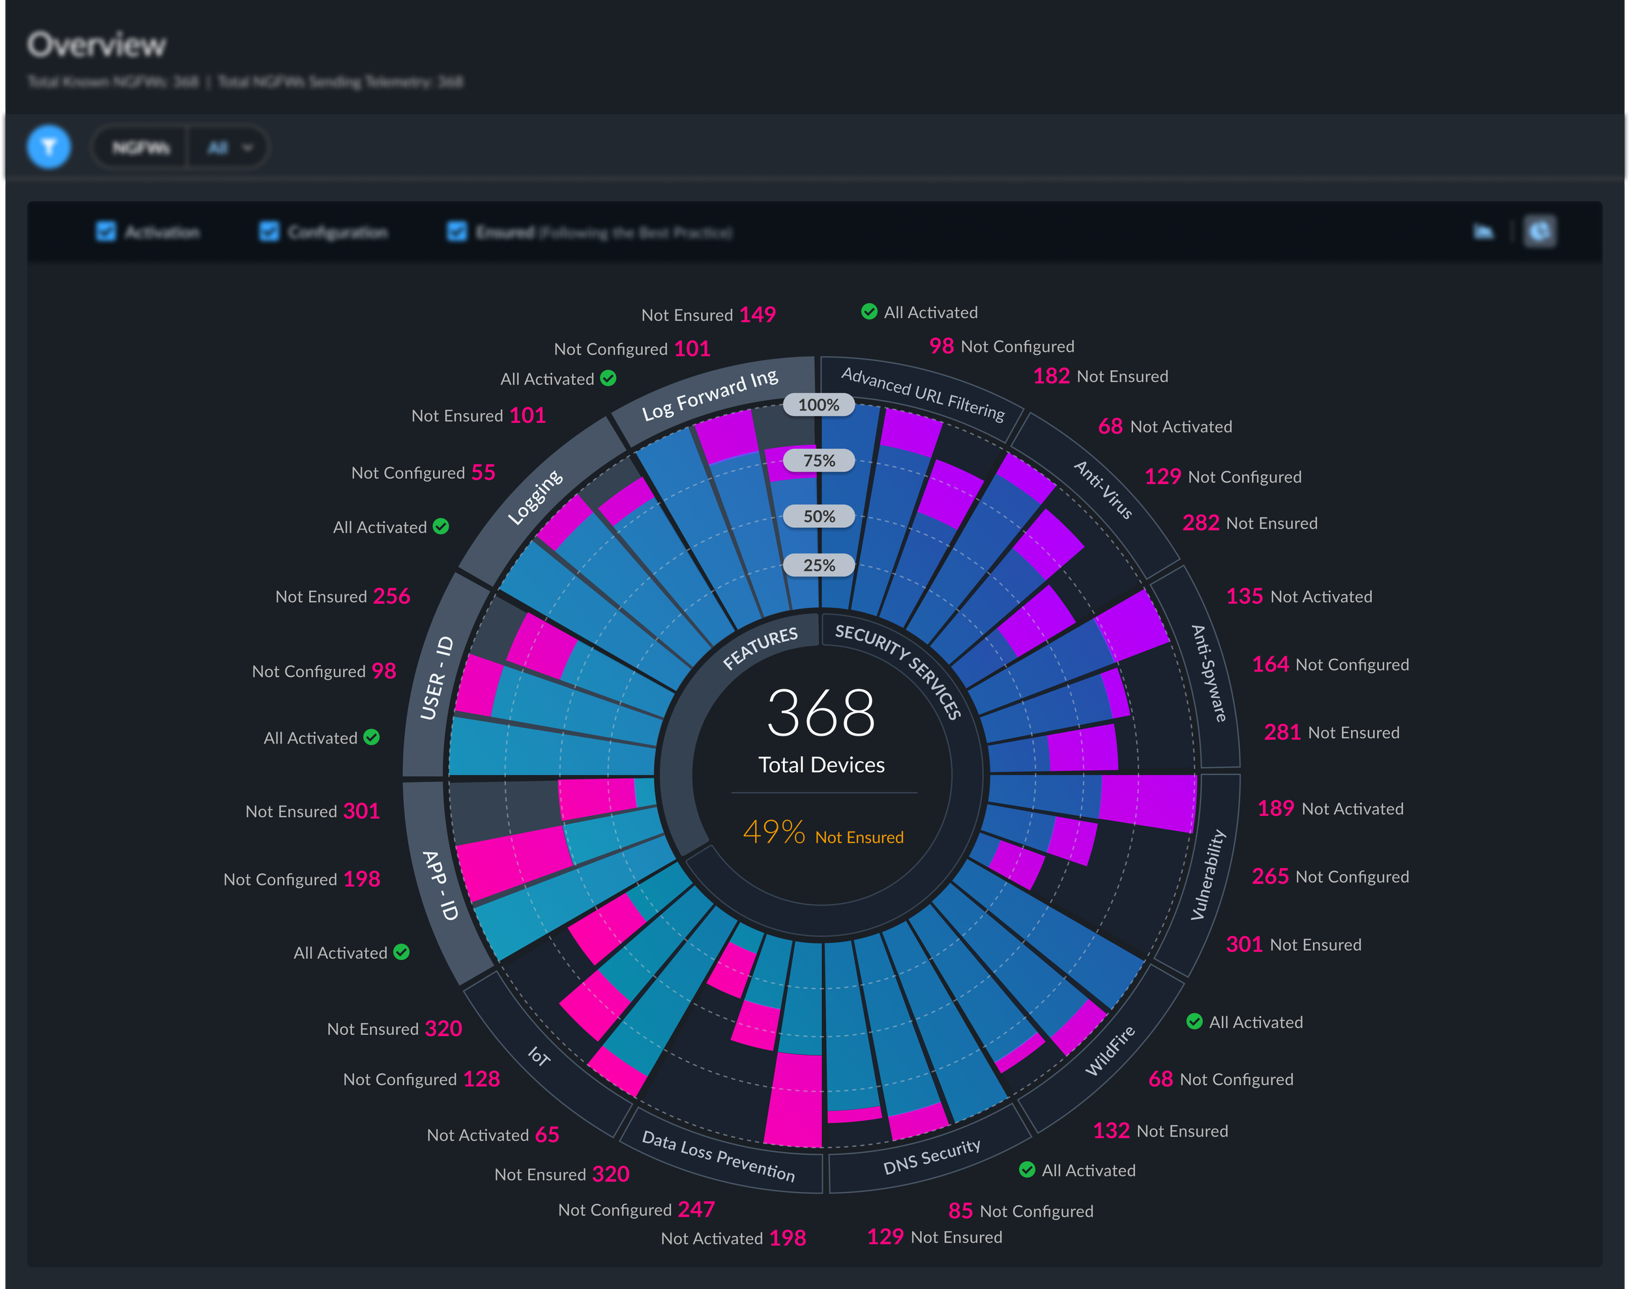Click the Anti-Spyware segment label
This screenshot has width=1630, height=1289.
click(1208, 673)
